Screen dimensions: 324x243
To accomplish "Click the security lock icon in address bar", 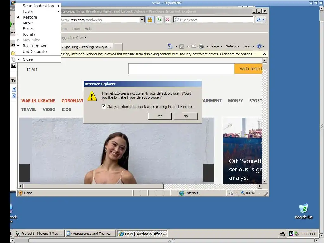I will (x=150, y=20).
